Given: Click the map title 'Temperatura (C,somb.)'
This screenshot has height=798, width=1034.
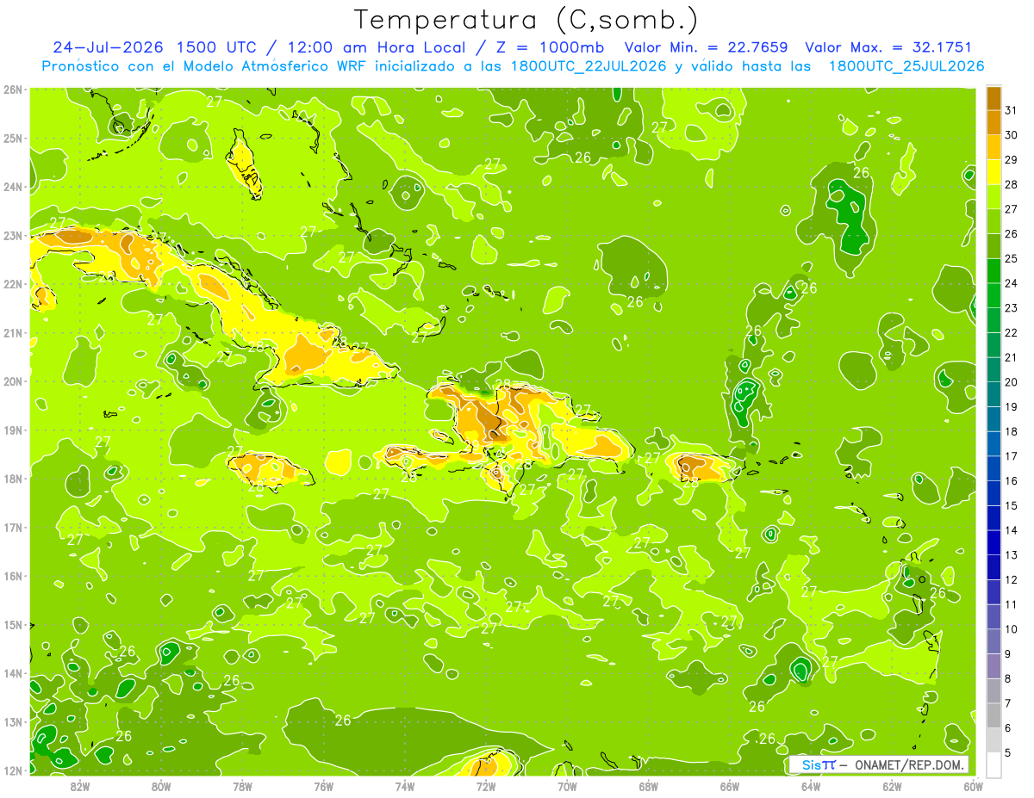Looking at the screenshot, I should click(526, 20).
